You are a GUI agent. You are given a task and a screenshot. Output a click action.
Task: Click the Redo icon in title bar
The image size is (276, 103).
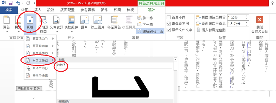click(28, 3)
